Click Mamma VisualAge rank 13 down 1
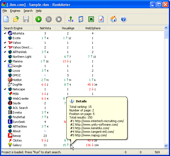 pos(67,61)
